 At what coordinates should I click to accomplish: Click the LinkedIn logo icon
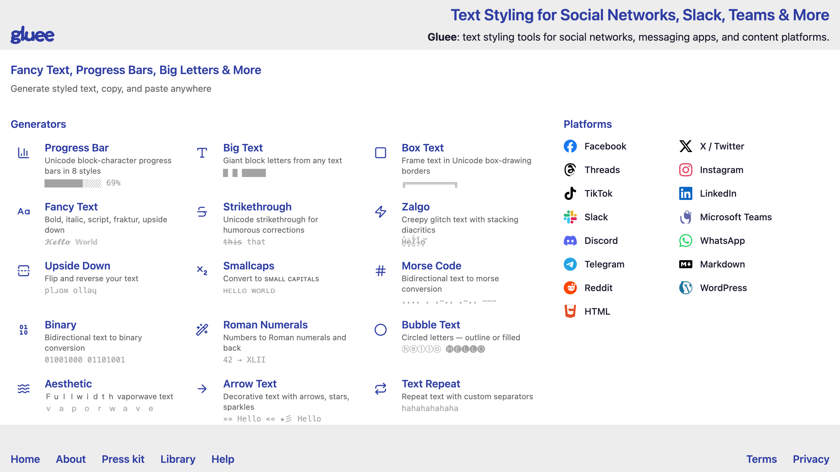point(686,193)
